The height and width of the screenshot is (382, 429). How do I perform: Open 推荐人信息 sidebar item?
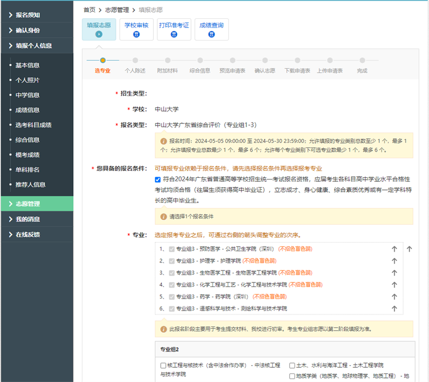(x=30, y=185)
